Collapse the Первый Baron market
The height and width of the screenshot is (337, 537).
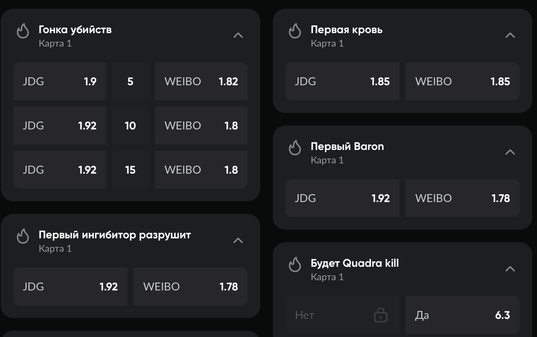click(x=510, y=152)
